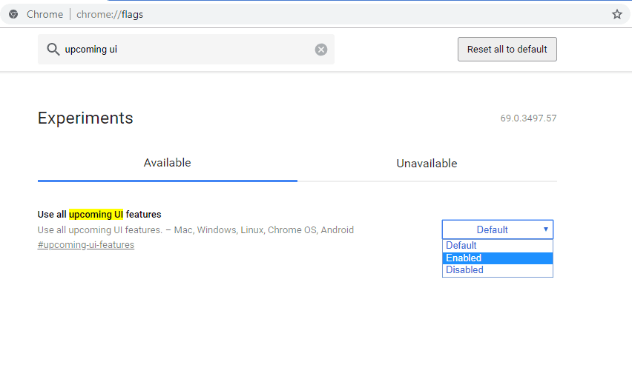
Task: Bookmark this page with the star icon
Action: tap(616, 14)
